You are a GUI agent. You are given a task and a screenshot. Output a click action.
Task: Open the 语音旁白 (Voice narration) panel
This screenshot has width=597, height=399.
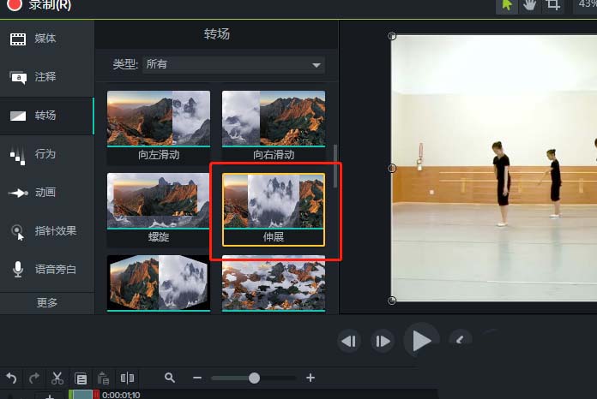coord(47,270)
